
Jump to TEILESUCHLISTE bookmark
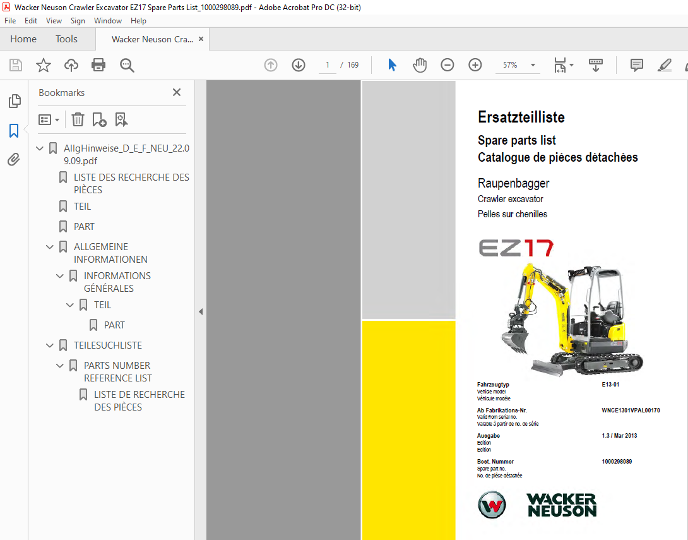pos(107,345)
